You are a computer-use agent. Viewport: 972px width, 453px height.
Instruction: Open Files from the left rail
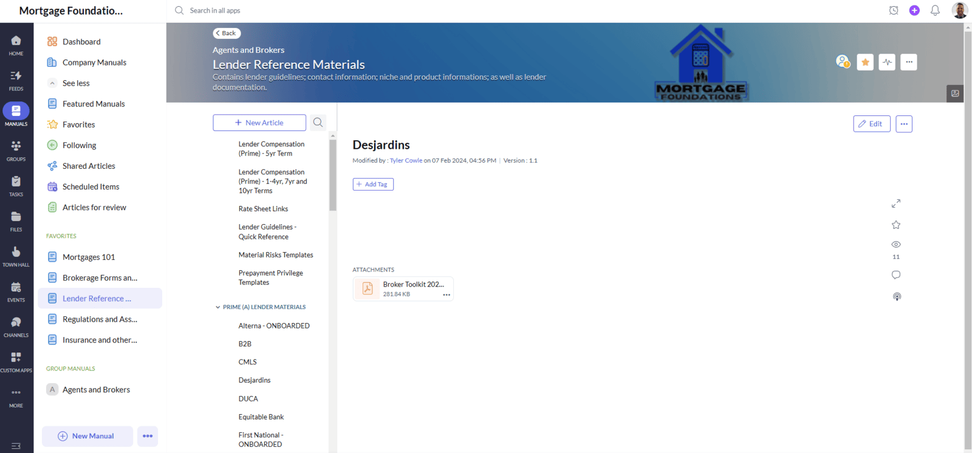pyautogui.click(x=16, y=221)
